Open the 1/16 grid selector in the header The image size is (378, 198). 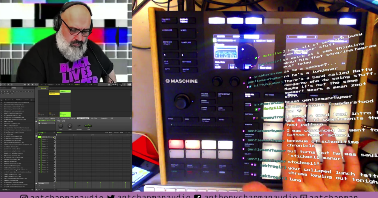[92, 85]
